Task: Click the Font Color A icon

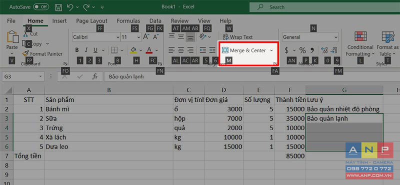Action: pyautogui.click(x=149, y=50)
